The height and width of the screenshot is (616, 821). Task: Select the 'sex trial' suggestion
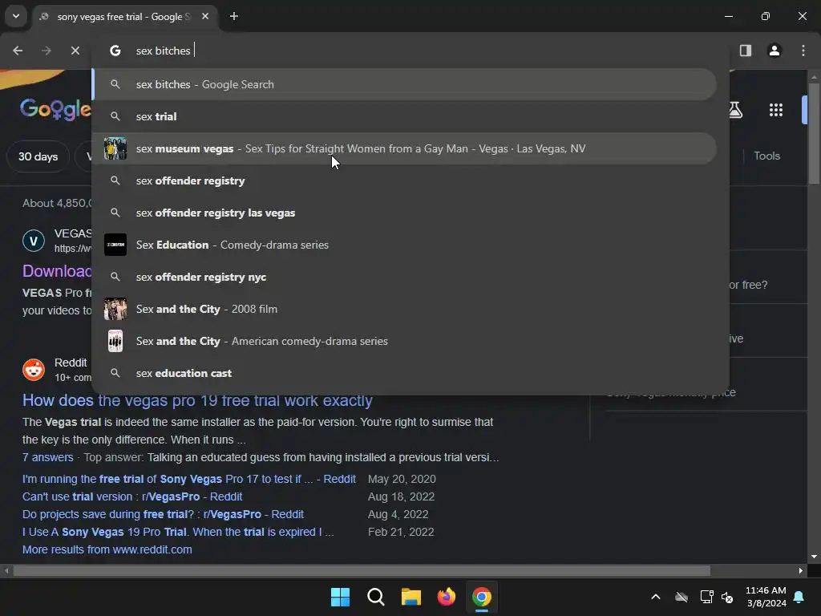404,116
